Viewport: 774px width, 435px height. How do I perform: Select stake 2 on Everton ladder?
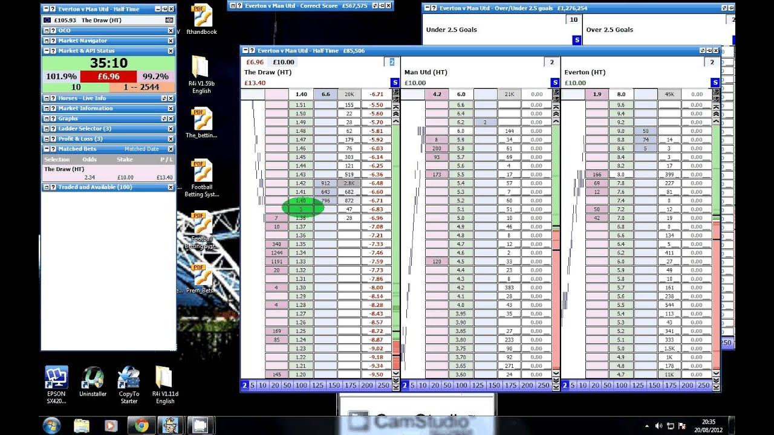pyautogui.click(x=565, y=385)
